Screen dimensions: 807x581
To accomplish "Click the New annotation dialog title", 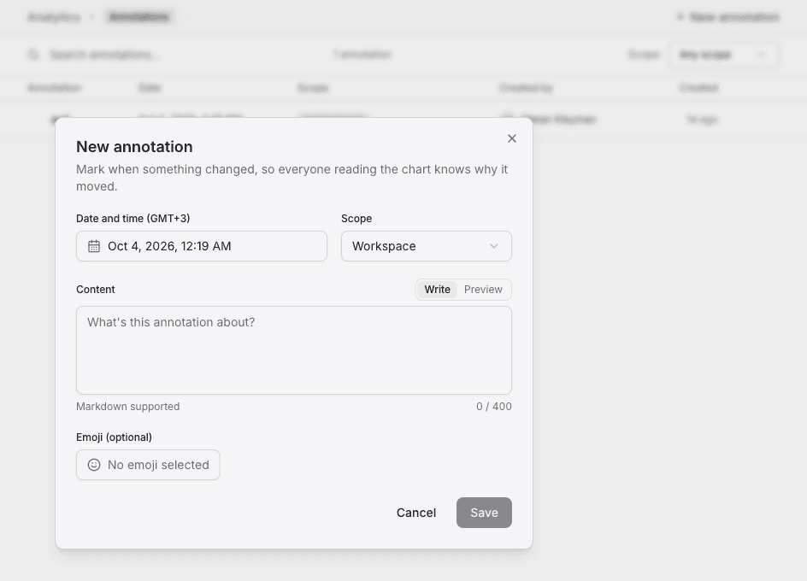I will coord(134,147).
